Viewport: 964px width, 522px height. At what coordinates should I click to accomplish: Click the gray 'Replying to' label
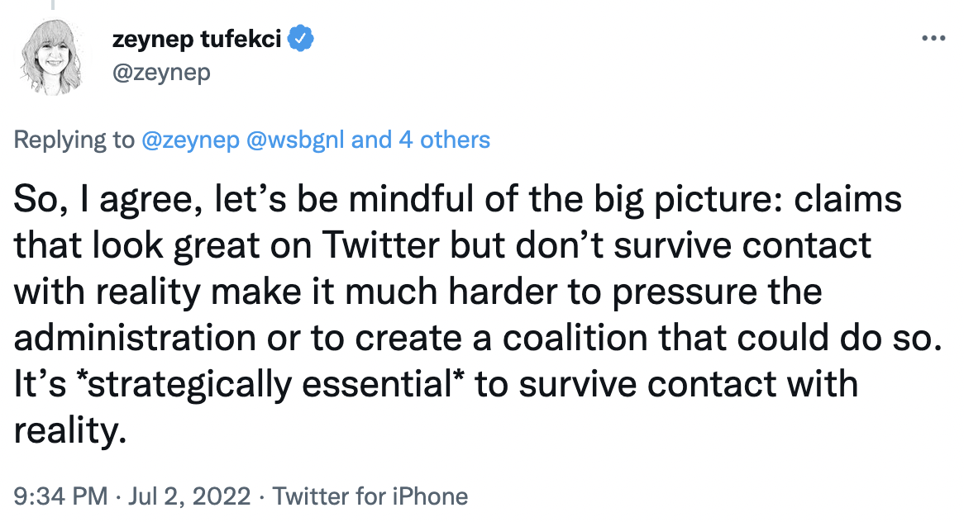73,140
